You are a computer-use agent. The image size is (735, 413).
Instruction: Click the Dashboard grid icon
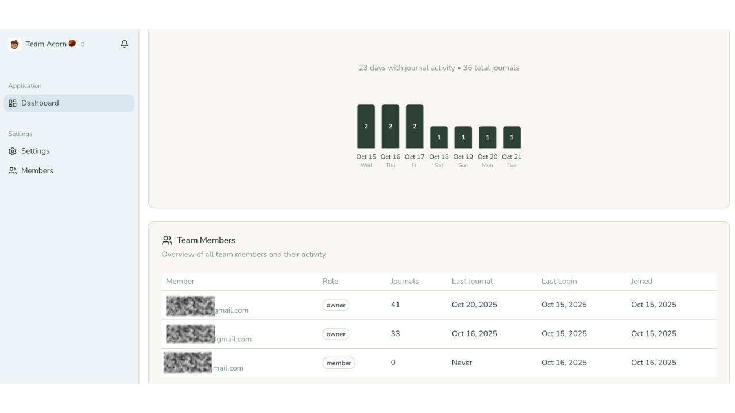pos(13,103)
